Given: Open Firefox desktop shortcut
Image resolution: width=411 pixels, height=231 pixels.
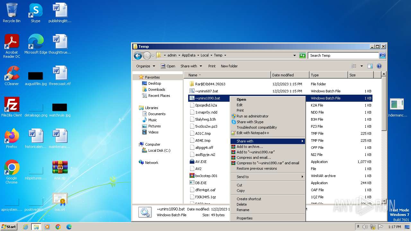Looking at the screenshot, I should 12,139.
